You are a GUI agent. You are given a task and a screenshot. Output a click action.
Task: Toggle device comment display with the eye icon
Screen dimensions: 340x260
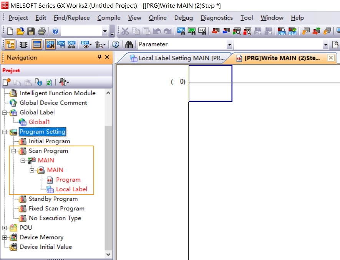coord(85,45)
